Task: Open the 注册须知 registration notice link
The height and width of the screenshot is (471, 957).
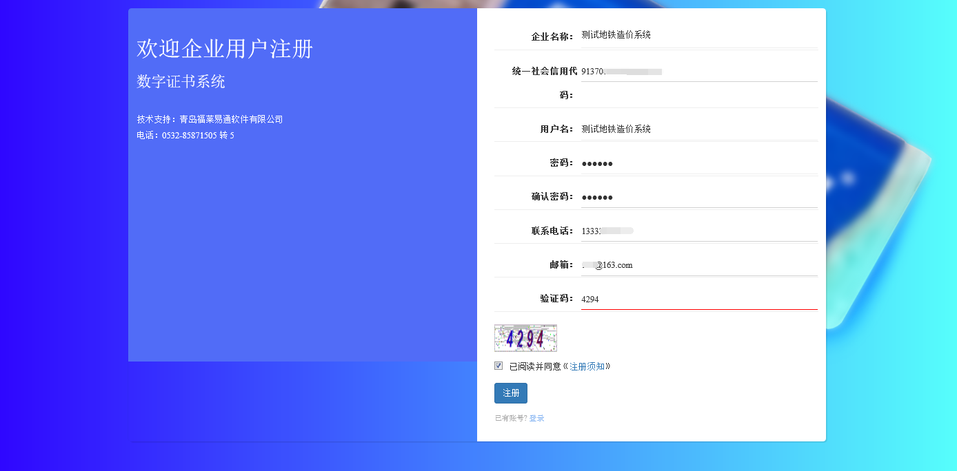Action: pos(587,366)
